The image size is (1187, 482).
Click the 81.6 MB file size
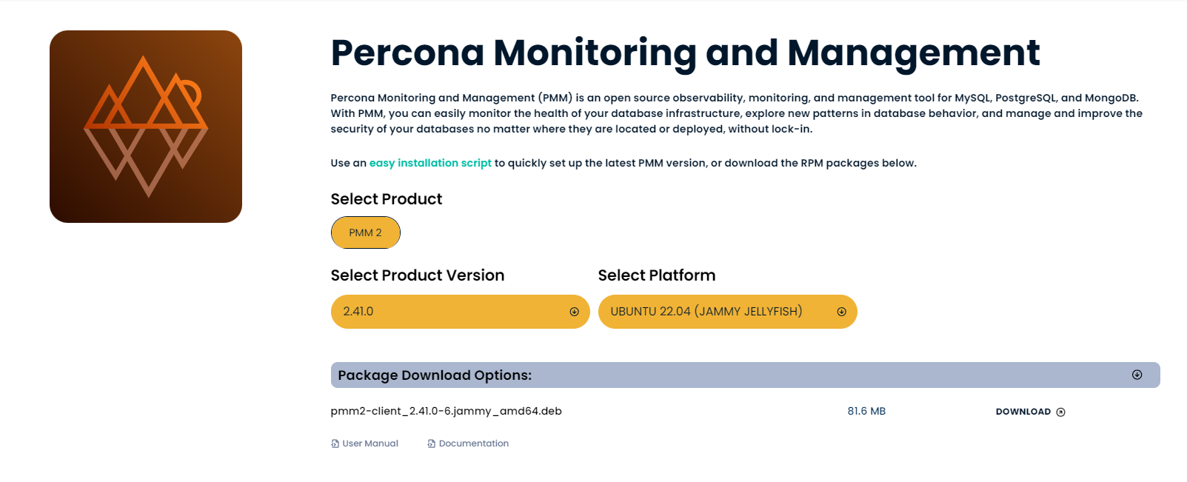[866, 411]
